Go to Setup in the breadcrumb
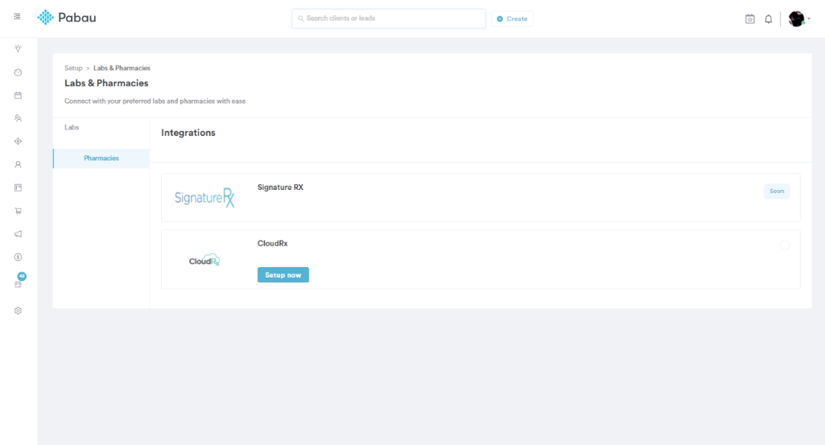This screenshot has width=825, height=445. (73, 68)
